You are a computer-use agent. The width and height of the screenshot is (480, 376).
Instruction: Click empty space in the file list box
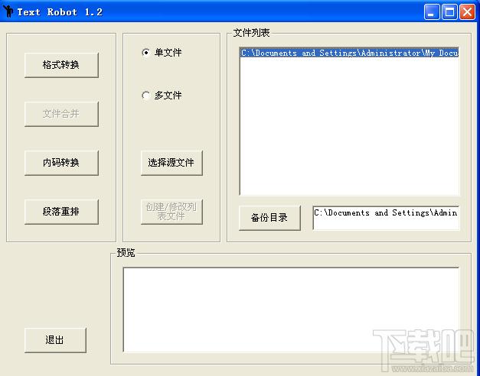click(348, 130)
